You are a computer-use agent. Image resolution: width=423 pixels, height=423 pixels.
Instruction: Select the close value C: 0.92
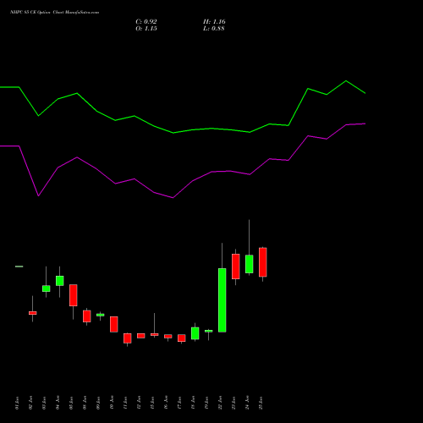(x=146, y=22)
